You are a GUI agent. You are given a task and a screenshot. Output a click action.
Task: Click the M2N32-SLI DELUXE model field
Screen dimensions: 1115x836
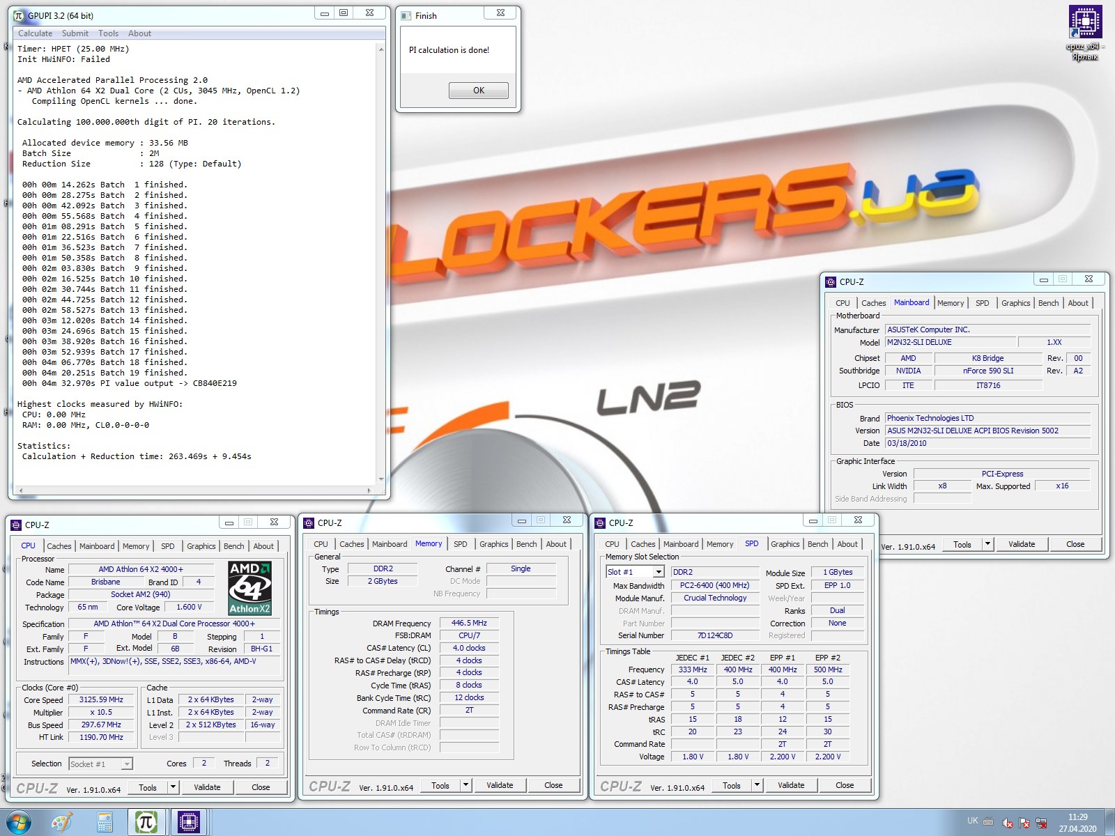point(949,342)
